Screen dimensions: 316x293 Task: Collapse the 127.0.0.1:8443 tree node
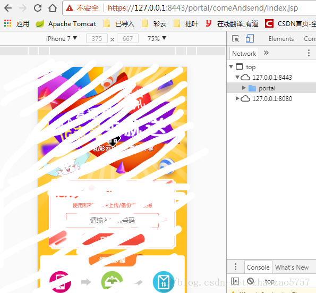pyautogui.click(x=237, y=77)
